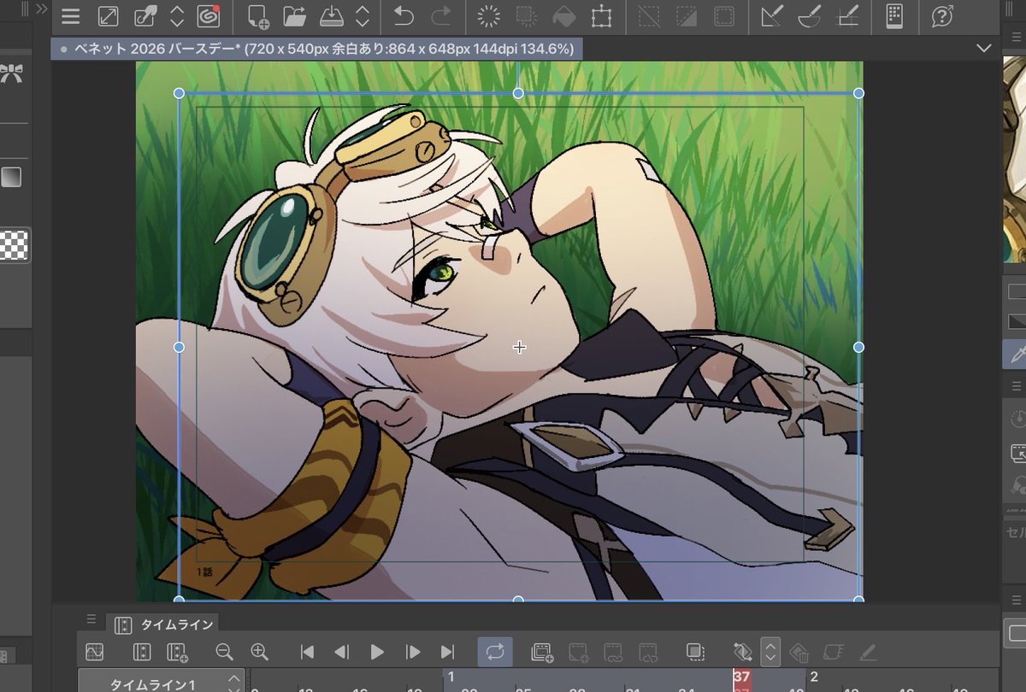
Task: Activate the scale/rotate transform icon
Action: (x=602, y=16)
